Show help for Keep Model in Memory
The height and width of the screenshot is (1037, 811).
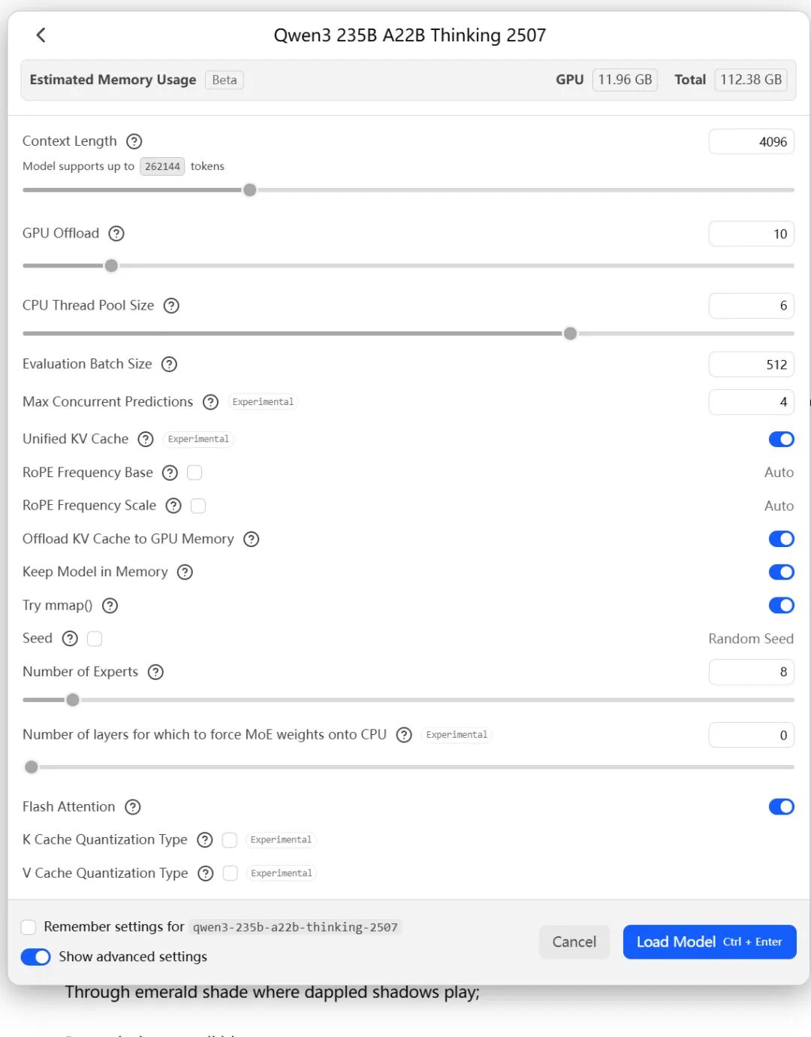(x=185, y=573)
